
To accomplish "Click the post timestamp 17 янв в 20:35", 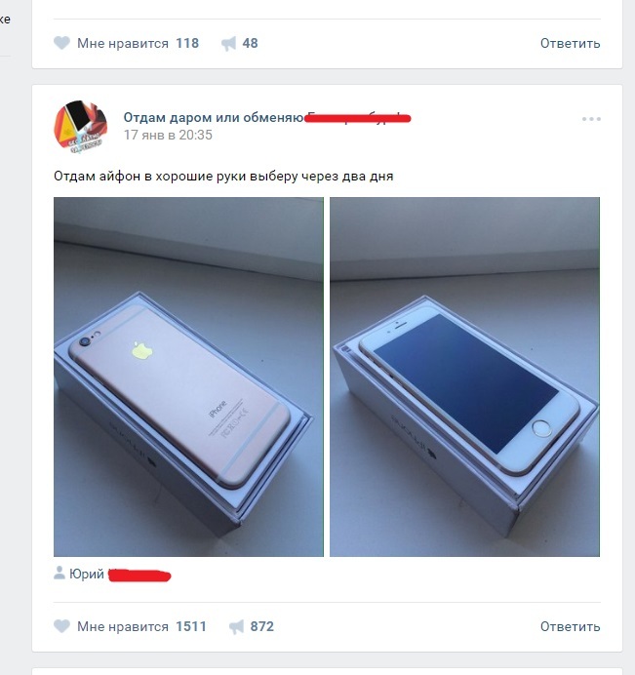I will (x=168, y=135).
